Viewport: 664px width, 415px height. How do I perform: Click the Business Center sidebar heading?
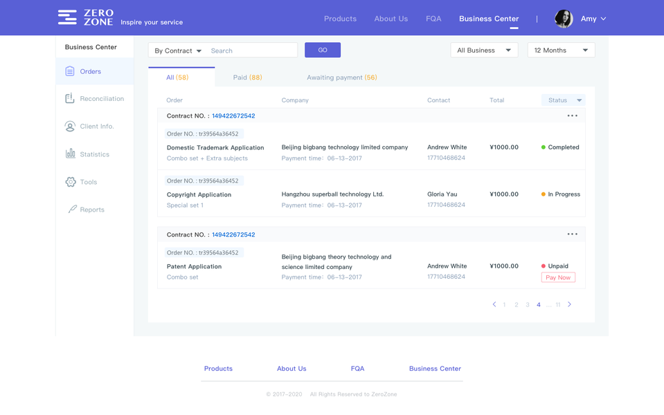pos(91,47)
